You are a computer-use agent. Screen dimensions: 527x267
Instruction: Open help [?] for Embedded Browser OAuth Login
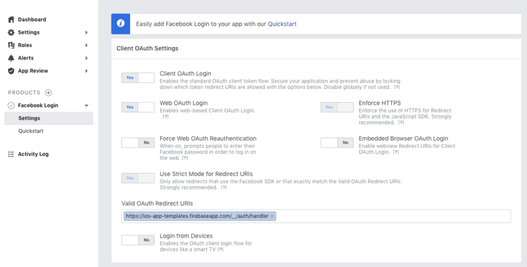point(396,152)
